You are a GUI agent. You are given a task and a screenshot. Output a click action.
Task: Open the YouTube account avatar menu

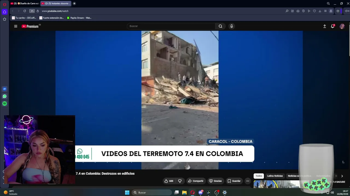pyautogui.click(x=342, y=26)
